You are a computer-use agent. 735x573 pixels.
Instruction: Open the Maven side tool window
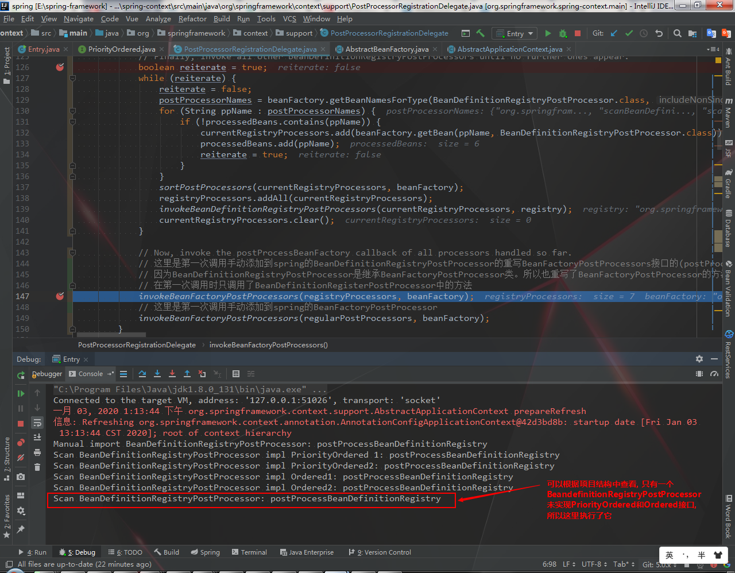(728, 113)
